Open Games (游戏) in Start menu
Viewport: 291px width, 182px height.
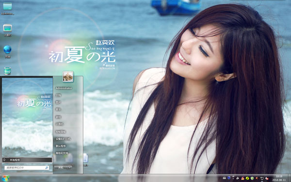[x=58, y=117]
